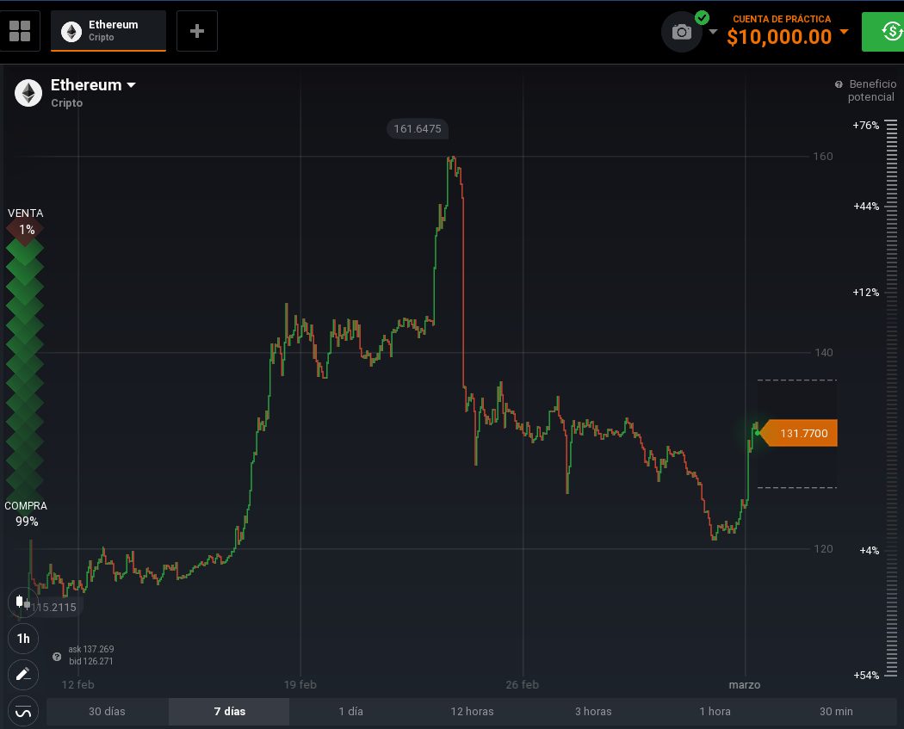Open the asset grid view icon
Screen dimensions: 904x729
(20, 31)
